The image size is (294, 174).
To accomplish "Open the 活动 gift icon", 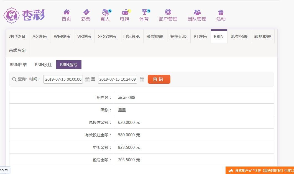I will (x=221, y=12).
